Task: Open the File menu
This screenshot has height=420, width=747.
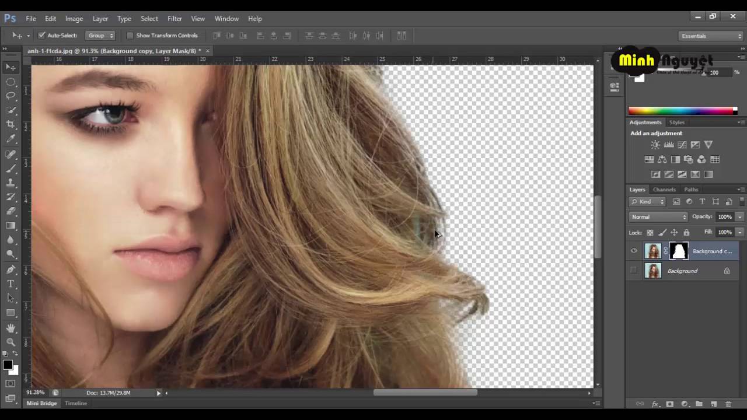Action: (31, 19)
